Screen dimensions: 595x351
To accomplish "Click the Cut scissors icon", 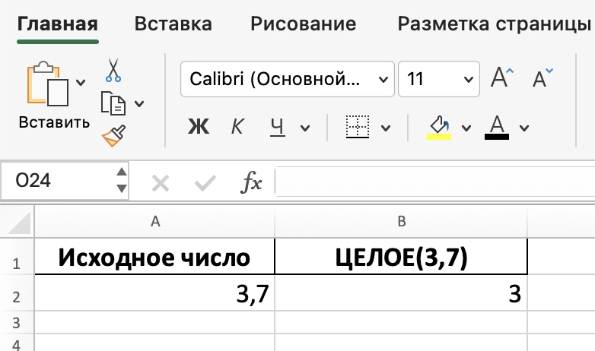I will coord(113,70).
